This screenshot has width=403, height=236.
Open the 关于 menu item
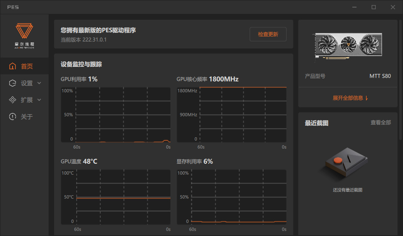coord(24,116)
